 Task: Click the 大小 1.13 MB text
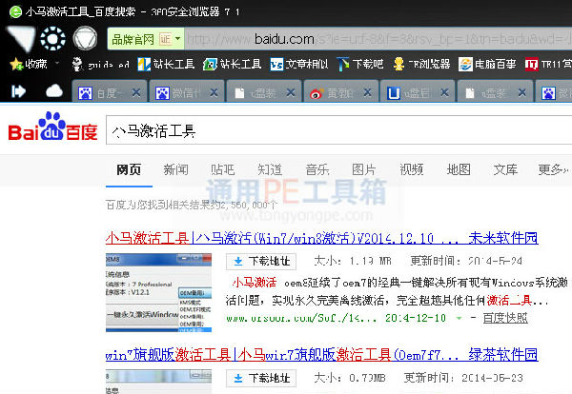pos(353,261)
